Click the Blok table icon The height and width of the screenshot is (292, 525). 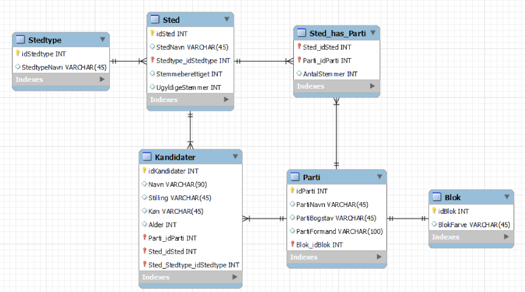pyautogui.click(x=437, y=197)
